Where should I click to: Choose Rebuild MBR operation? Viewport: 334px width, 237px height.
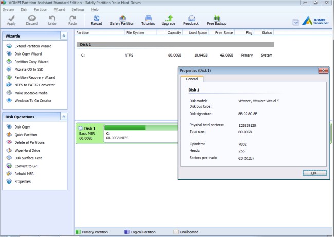click(24, 174)
